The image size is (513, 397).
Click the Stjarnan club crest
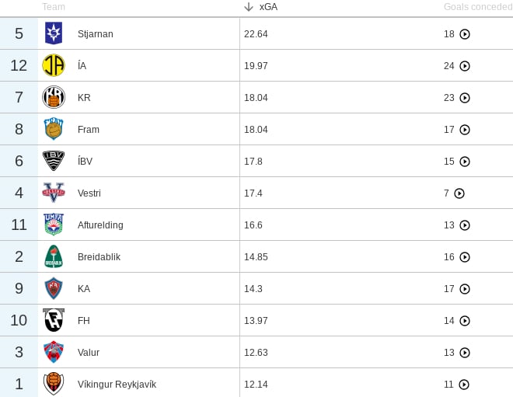54,33
